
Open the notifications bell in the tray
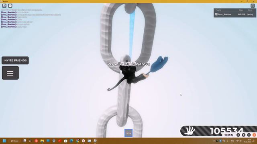click(253, 141)
